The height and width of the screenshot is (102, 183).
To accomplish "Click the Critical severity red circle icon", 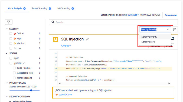I will click(15, 34).
